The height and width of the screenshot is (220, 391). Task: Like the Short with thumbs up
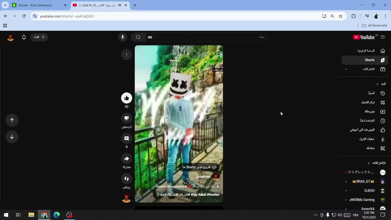point(126,98)
